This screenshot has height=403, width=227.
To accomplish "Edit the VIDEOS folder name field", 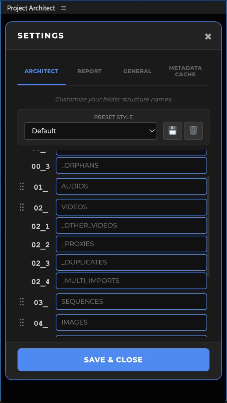I will [x=131, y=207].
